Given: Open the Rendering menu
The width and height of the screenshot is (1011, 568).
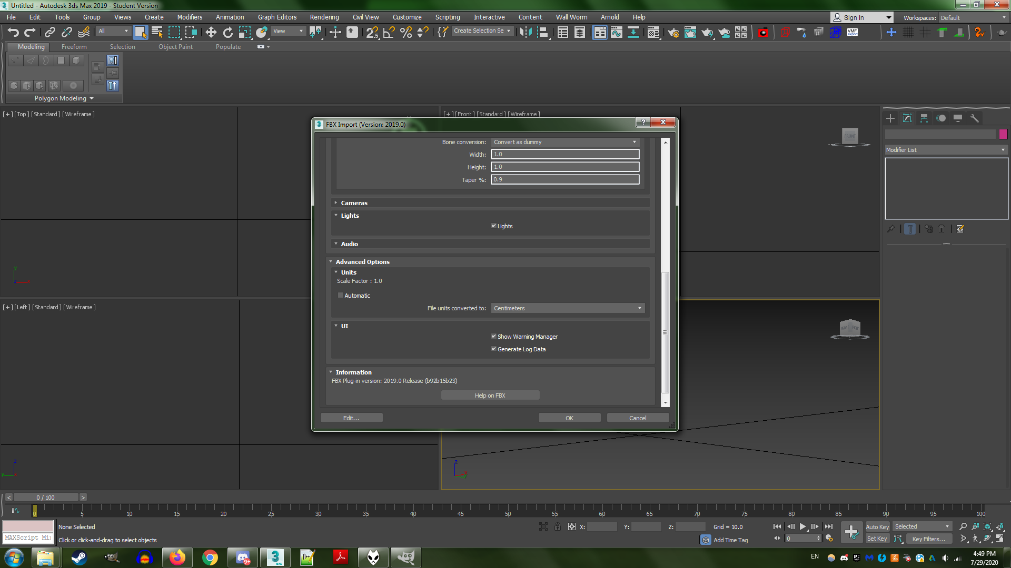Looking at the screenshot, I should click(x=324, y=17).
